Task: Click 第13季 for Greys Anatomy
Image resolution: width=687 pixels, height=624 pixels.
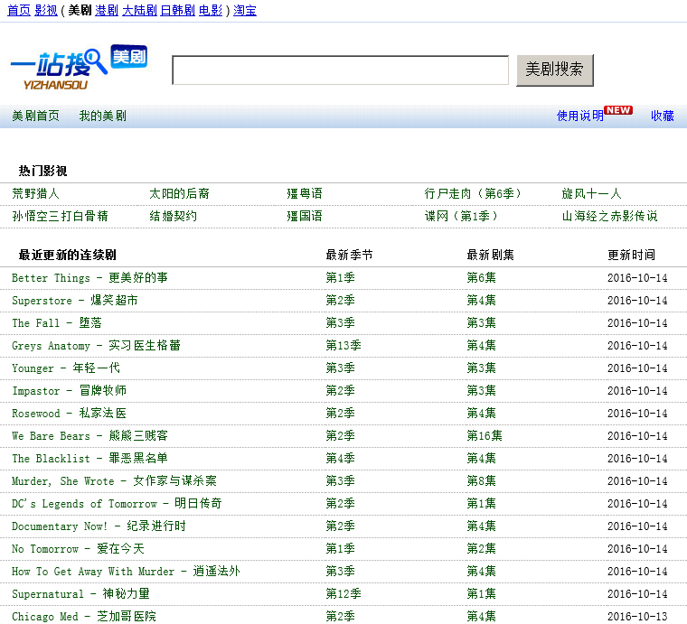Action: pyautogui.click(x=343, y=346)
